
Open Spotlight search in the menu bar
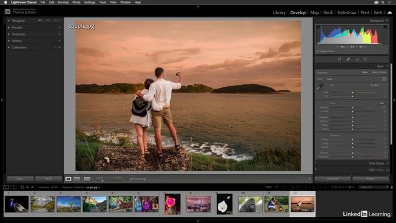tap(383, 2)
